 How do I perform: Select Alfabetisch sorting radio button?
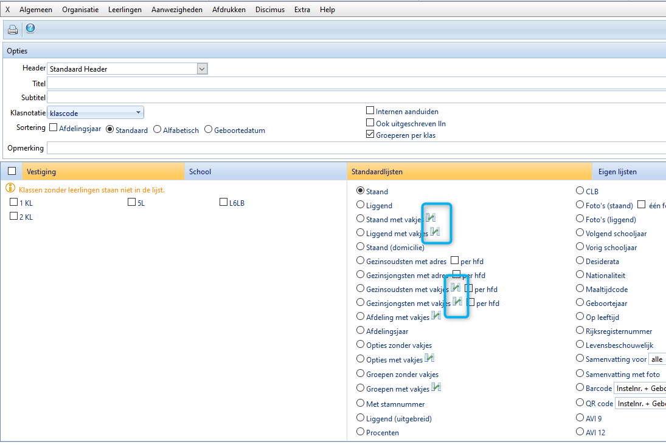[158, 129]
